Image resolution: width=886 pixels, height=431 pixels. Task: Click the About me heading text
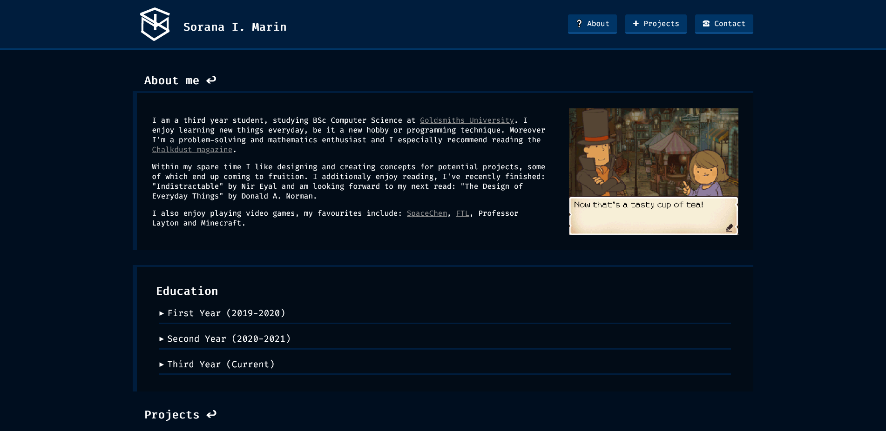171,80
